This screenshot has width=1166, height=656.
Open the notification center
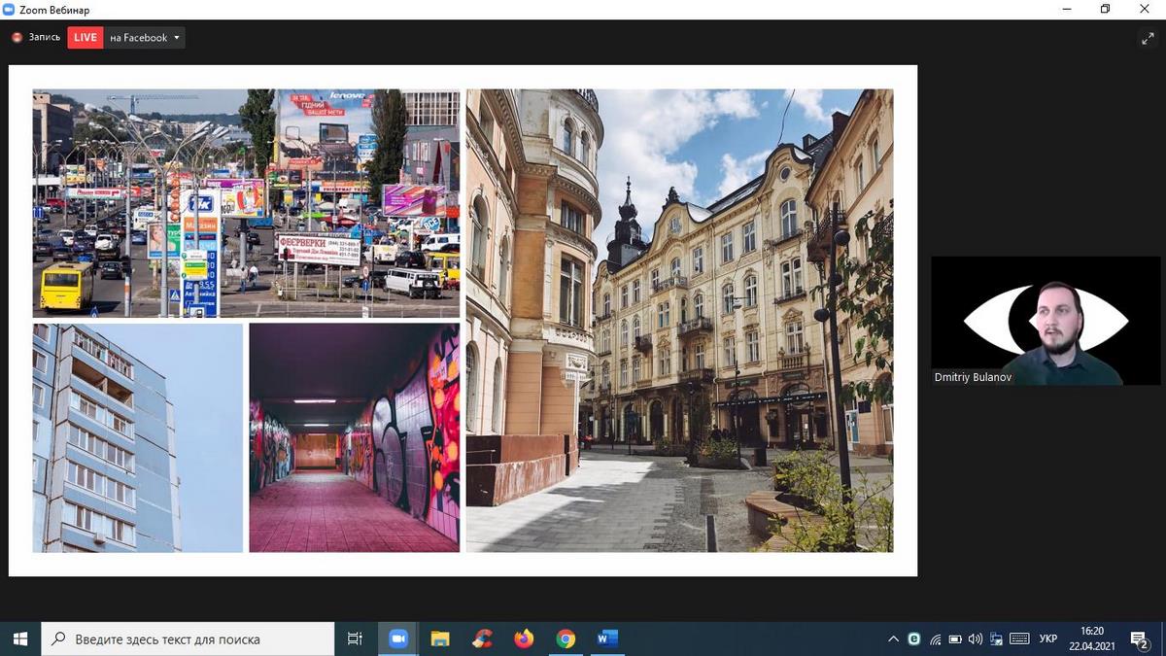[1139, 639]
